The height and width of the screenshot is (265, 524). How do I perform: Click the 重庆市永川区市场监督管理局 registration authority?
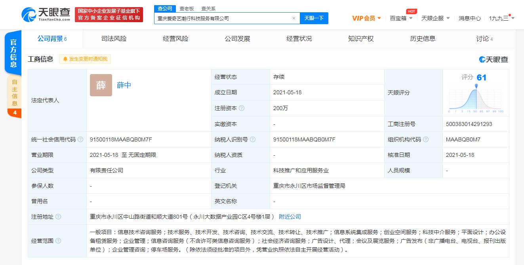(x=309, y=186)
